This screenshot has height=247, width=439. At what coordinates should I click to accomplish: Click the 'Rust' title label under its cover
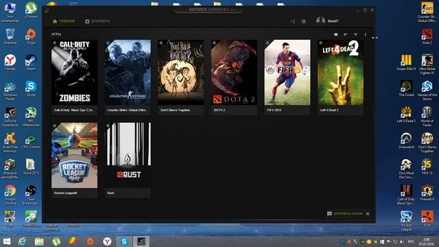[x=111, y=193]
